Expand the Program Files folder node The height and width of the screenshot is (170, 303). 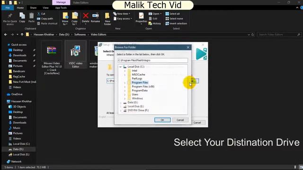coord(125,83)
